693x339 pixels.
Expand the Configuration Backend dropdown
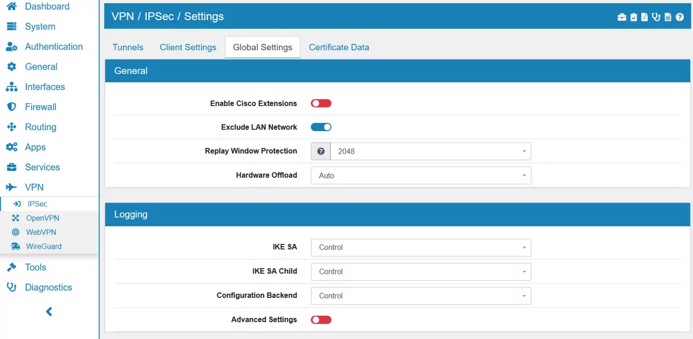coord(420,296)
